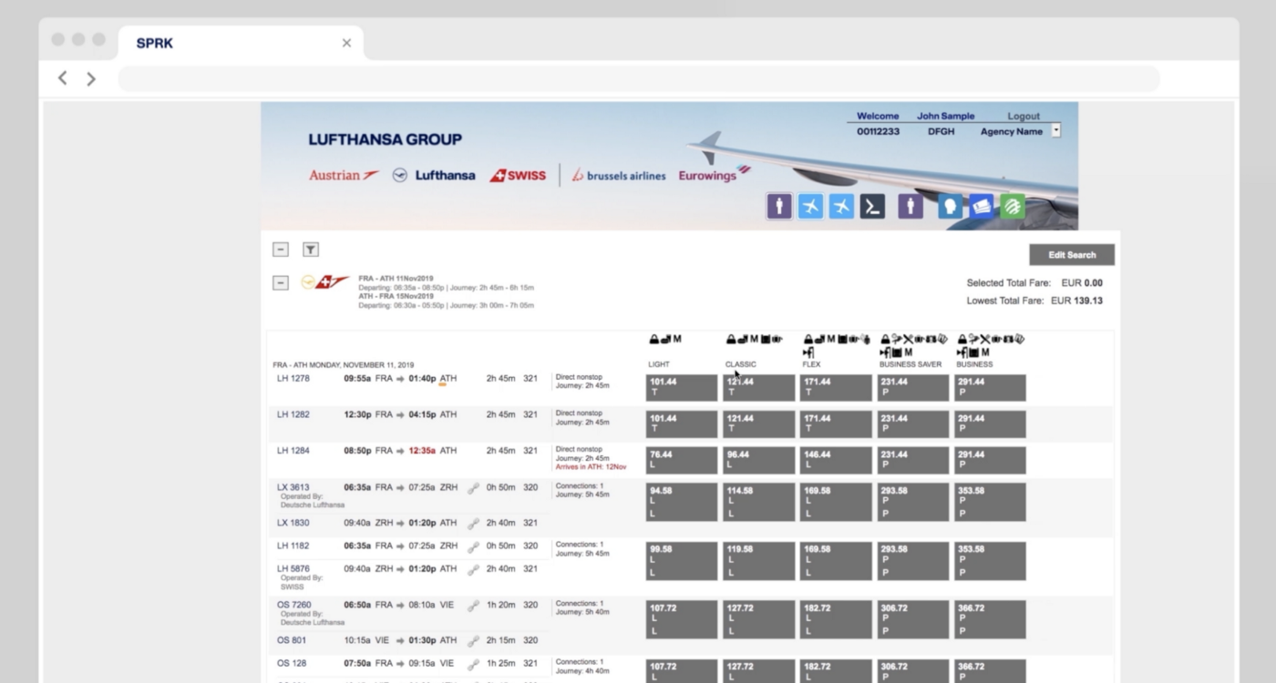Click the command-line terminal icon
The height and width of the screenshot is (683, 1276).
[872, 207]
